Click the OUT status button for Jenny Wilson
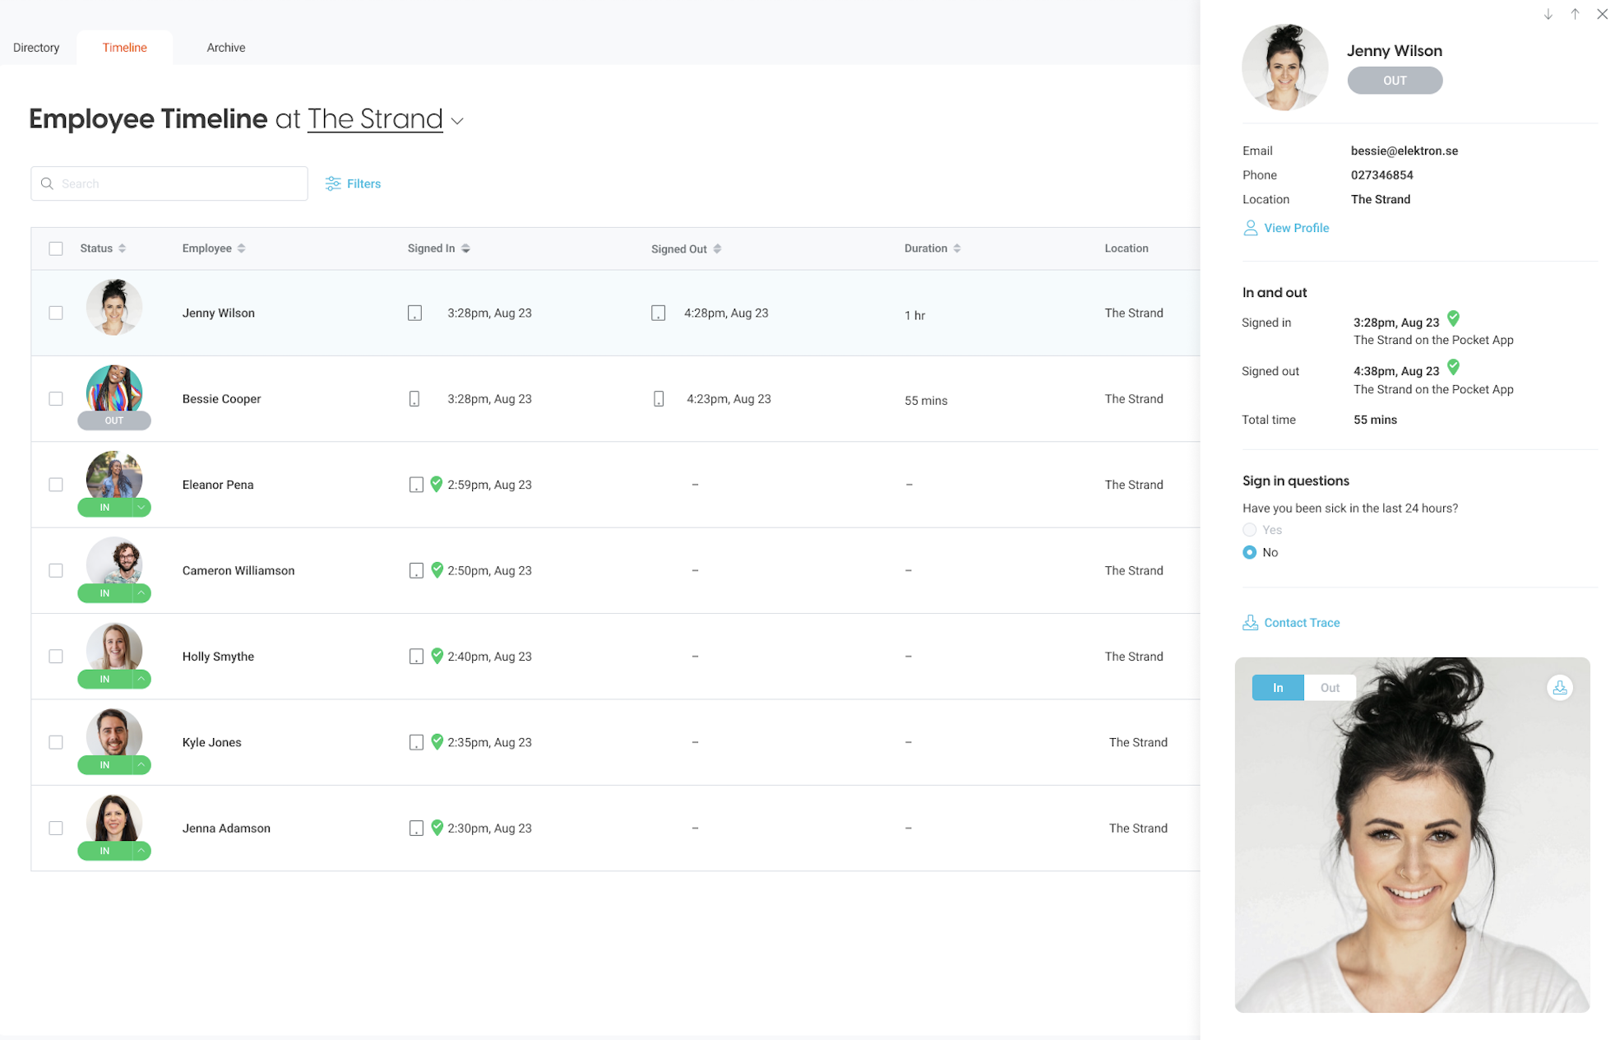 click(x=1395, y=81)
